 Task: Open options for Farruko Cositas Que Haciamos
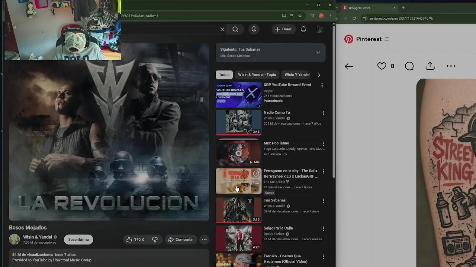323,257
